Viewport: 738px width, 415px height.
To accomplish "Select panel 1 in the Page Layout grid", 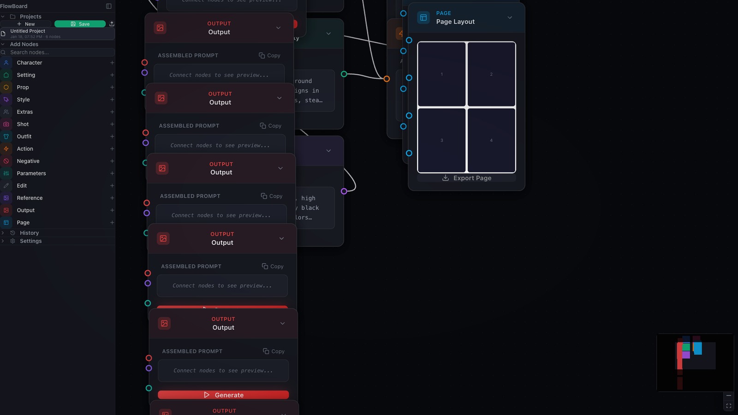I will 441,74.
